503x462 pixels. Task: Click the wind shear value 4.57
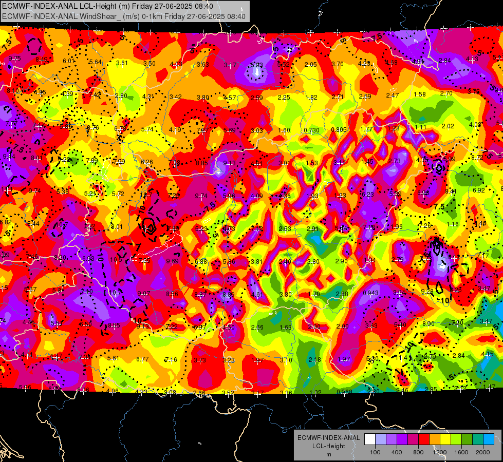pyautogui.click(x=230, y=98)
